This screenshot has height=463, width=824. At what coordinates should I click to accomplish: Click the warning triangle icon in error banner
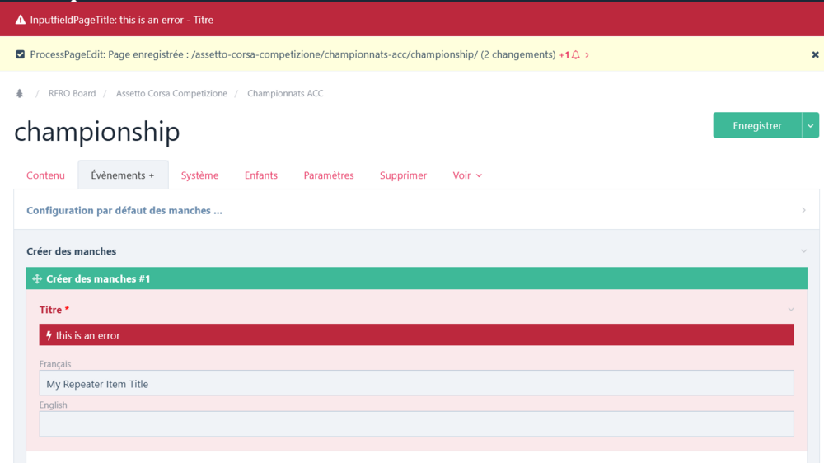(21, 20)
